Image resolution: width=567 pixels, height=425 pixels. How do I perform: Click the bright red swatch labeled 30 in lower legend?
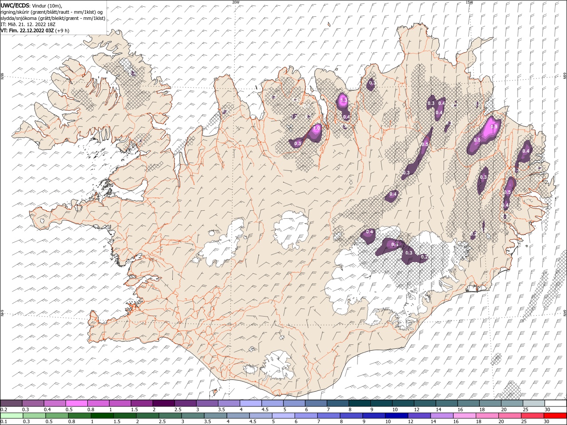coord(555,416)
